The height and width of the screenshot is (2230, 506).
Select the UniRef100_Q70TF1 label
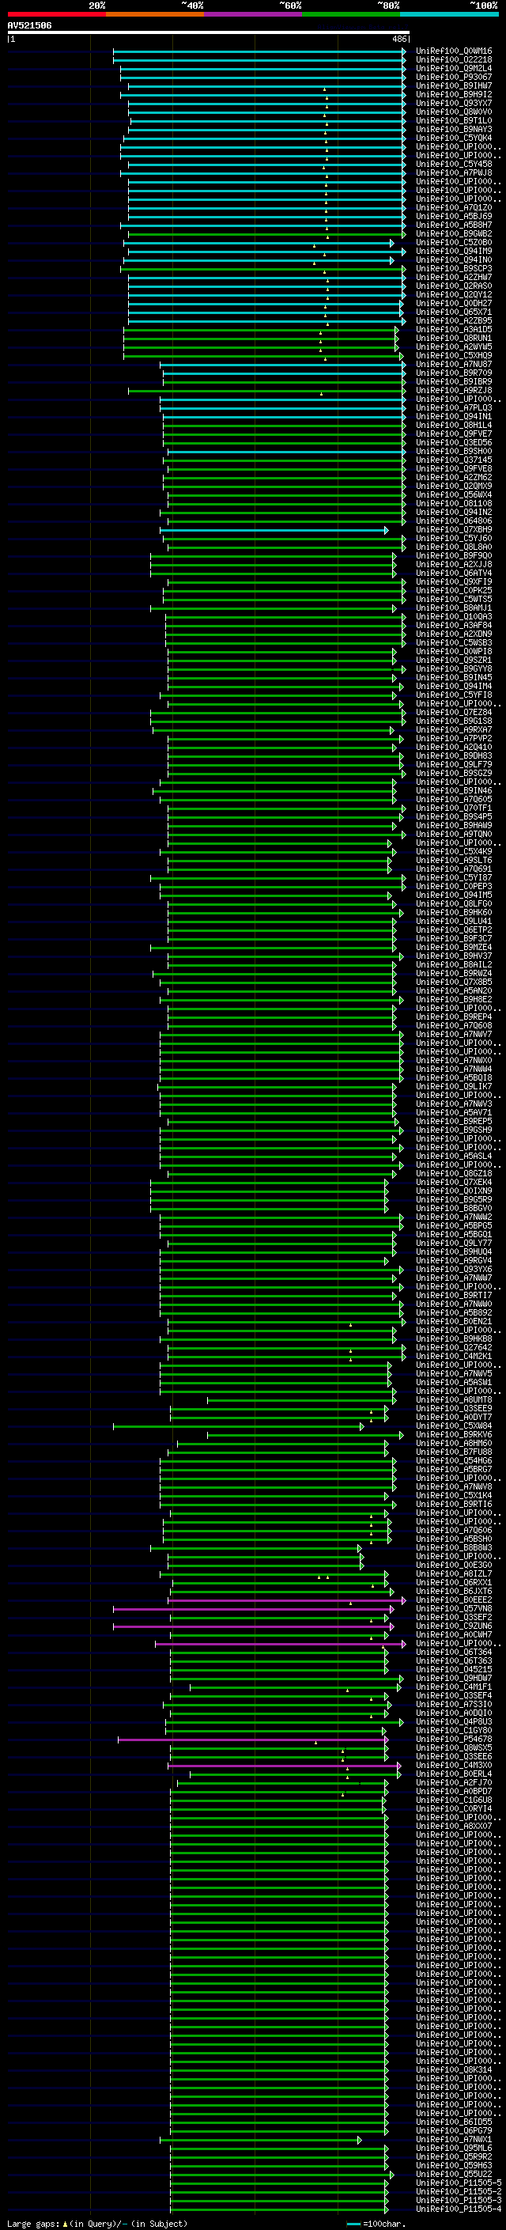(x=454, y=808)
